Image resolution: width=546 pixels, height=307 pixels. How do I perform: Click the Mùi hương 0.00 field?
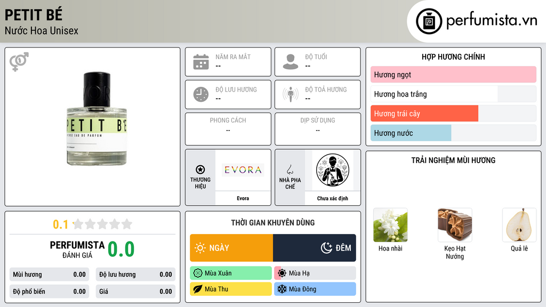click(x=49, y=274)
